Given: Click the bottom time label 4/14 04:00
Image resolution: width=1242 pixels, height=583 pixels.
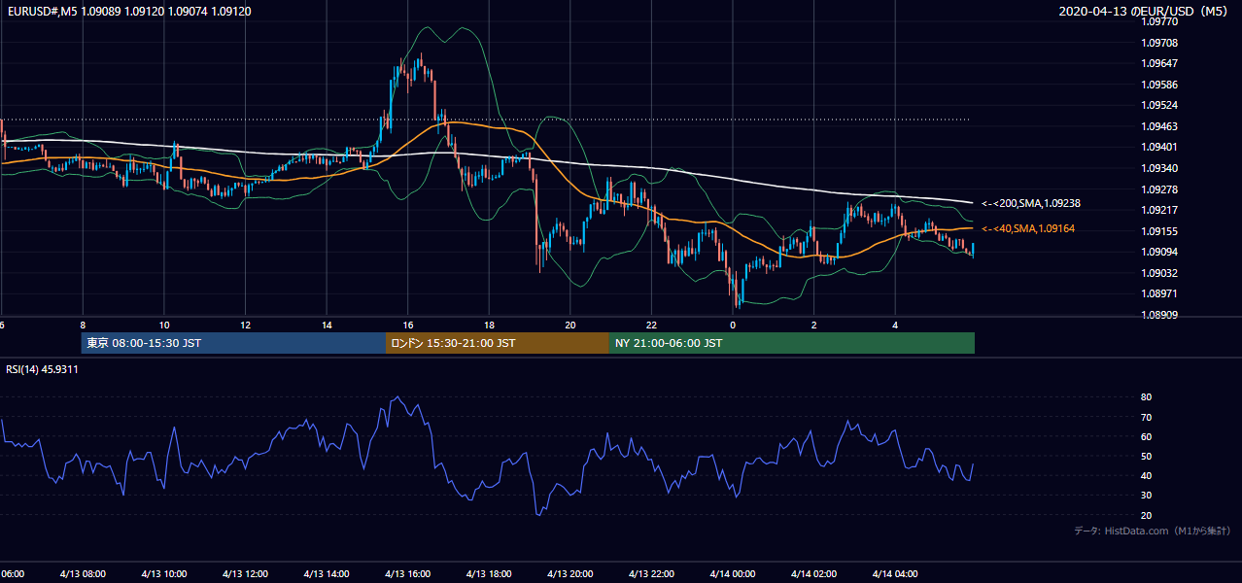Looking at the screenshot, I should point(895,573).
